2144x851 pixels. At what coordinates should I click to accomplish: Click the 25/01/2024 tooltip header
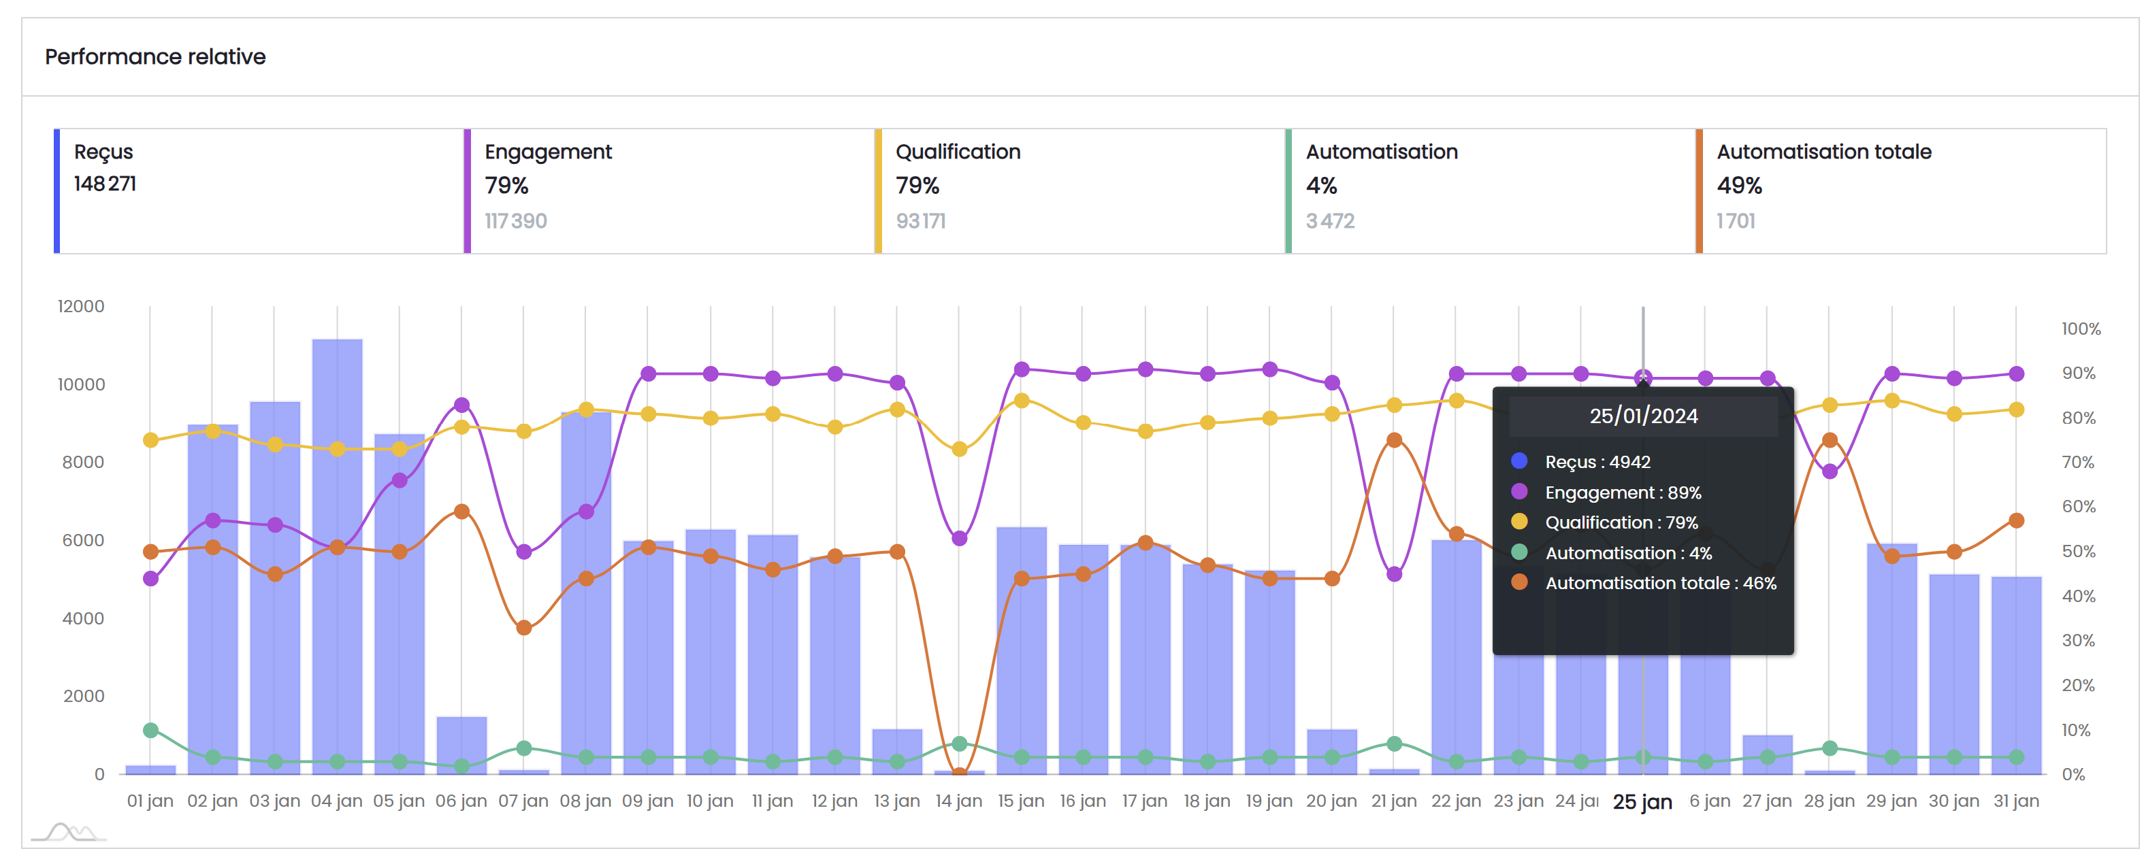pyautogui.click(x=1643, y=416)
